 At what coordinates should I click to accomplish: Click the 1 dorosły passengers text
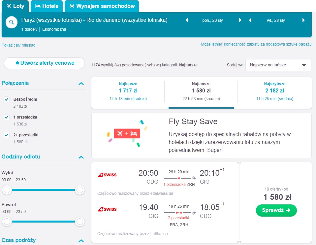pyautogui.click(x=29, y=29)
